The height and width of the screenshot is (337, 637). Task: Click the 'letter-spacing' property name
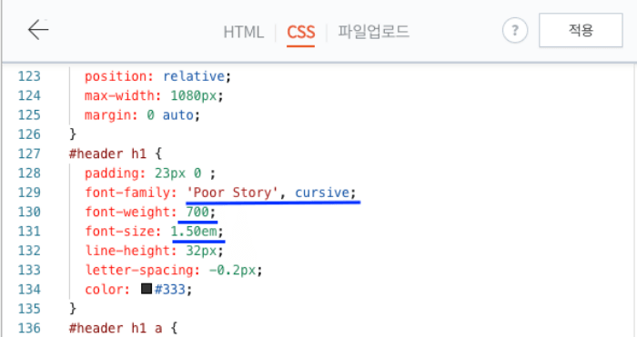point(139,270)
